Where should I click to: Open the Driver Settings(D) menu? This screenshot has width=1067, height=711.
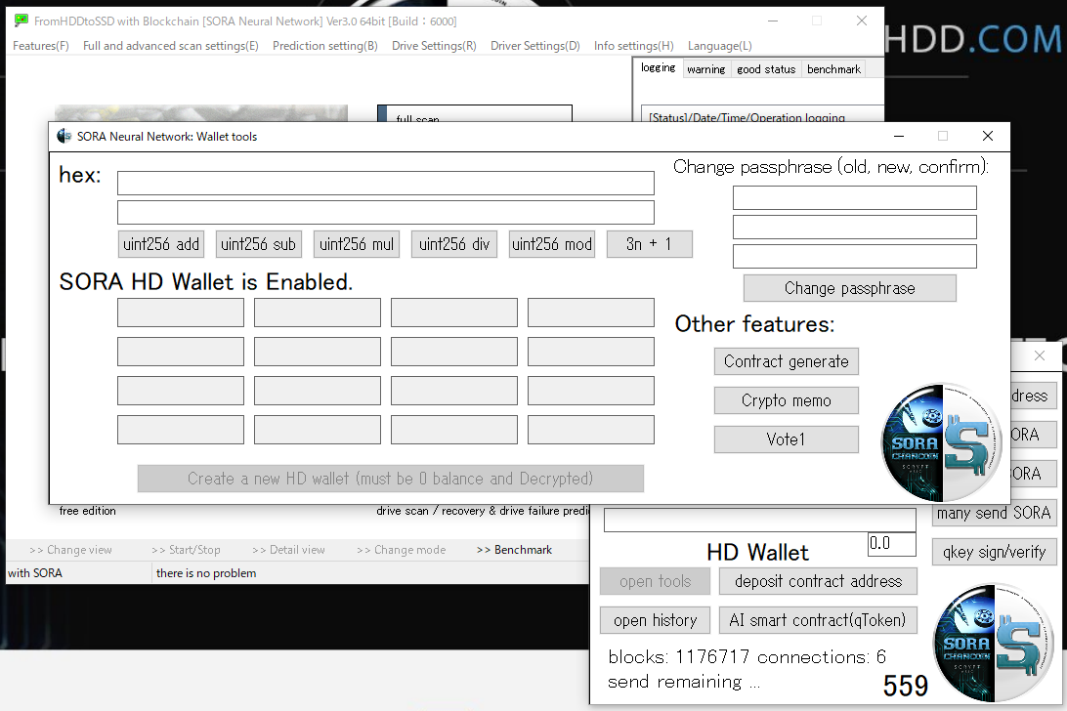(x=534, y=46)
